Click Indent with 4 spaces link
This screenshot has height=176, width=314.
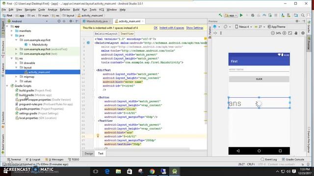(x=172, y=28)
